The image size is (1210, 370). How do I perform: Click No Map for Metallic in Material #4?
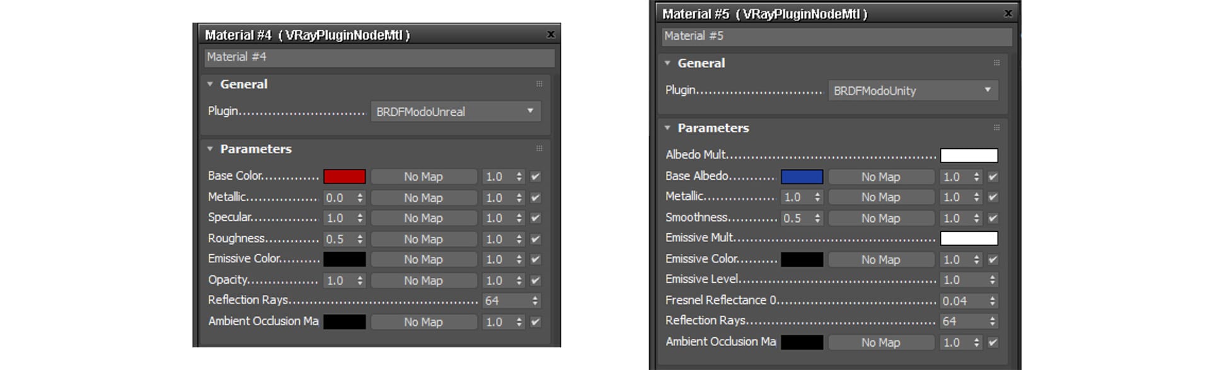click(423, 197)
